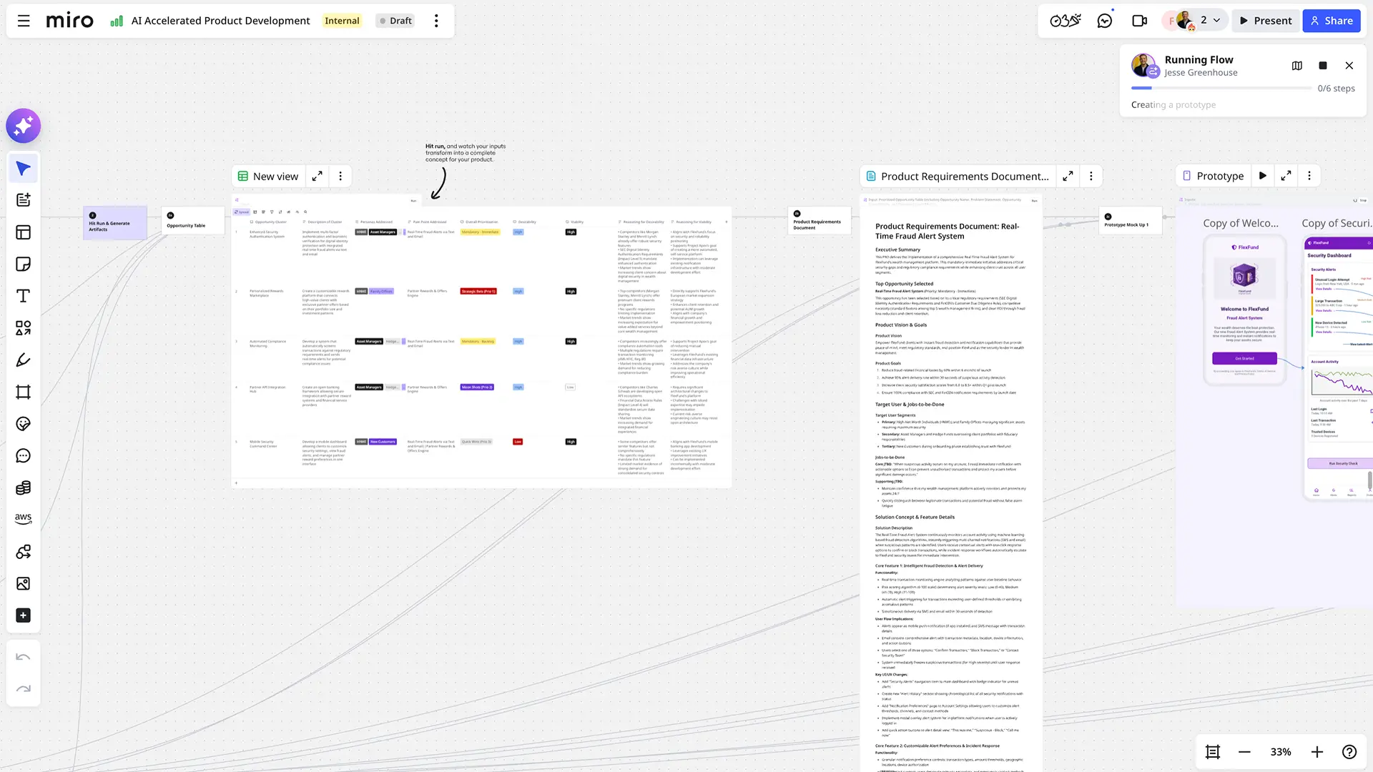The width and height of the screenshot is (1373, 772).
Task: Select the Text tool in sidebar
Action: point(23,296)
